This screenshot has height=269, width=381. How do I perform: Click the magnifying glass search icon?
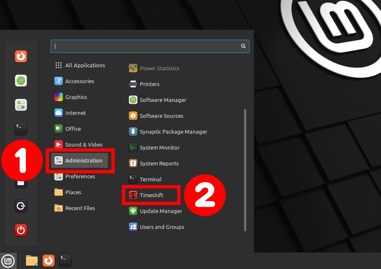tap(243, 46)
